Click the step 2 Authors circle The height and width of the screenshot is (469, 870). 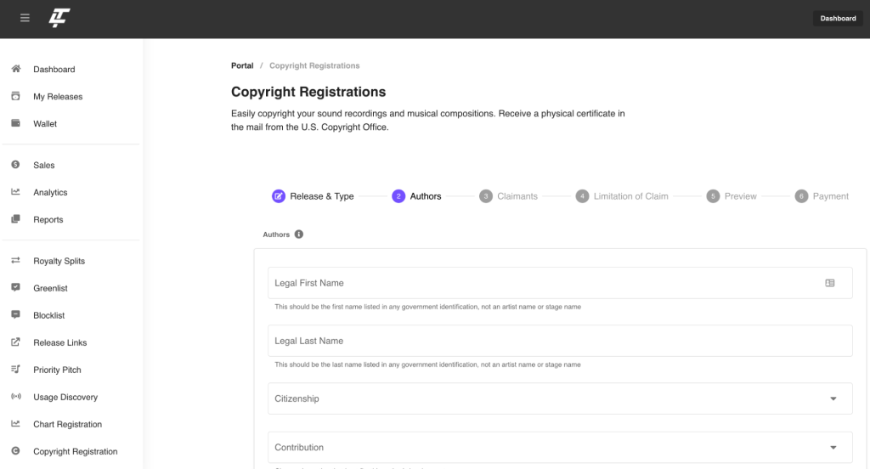click(398, 196)
